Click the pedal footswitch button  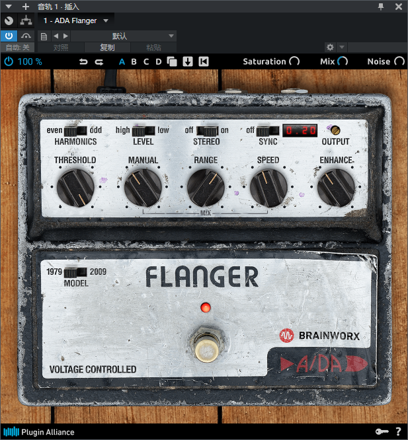pos(207,349)
